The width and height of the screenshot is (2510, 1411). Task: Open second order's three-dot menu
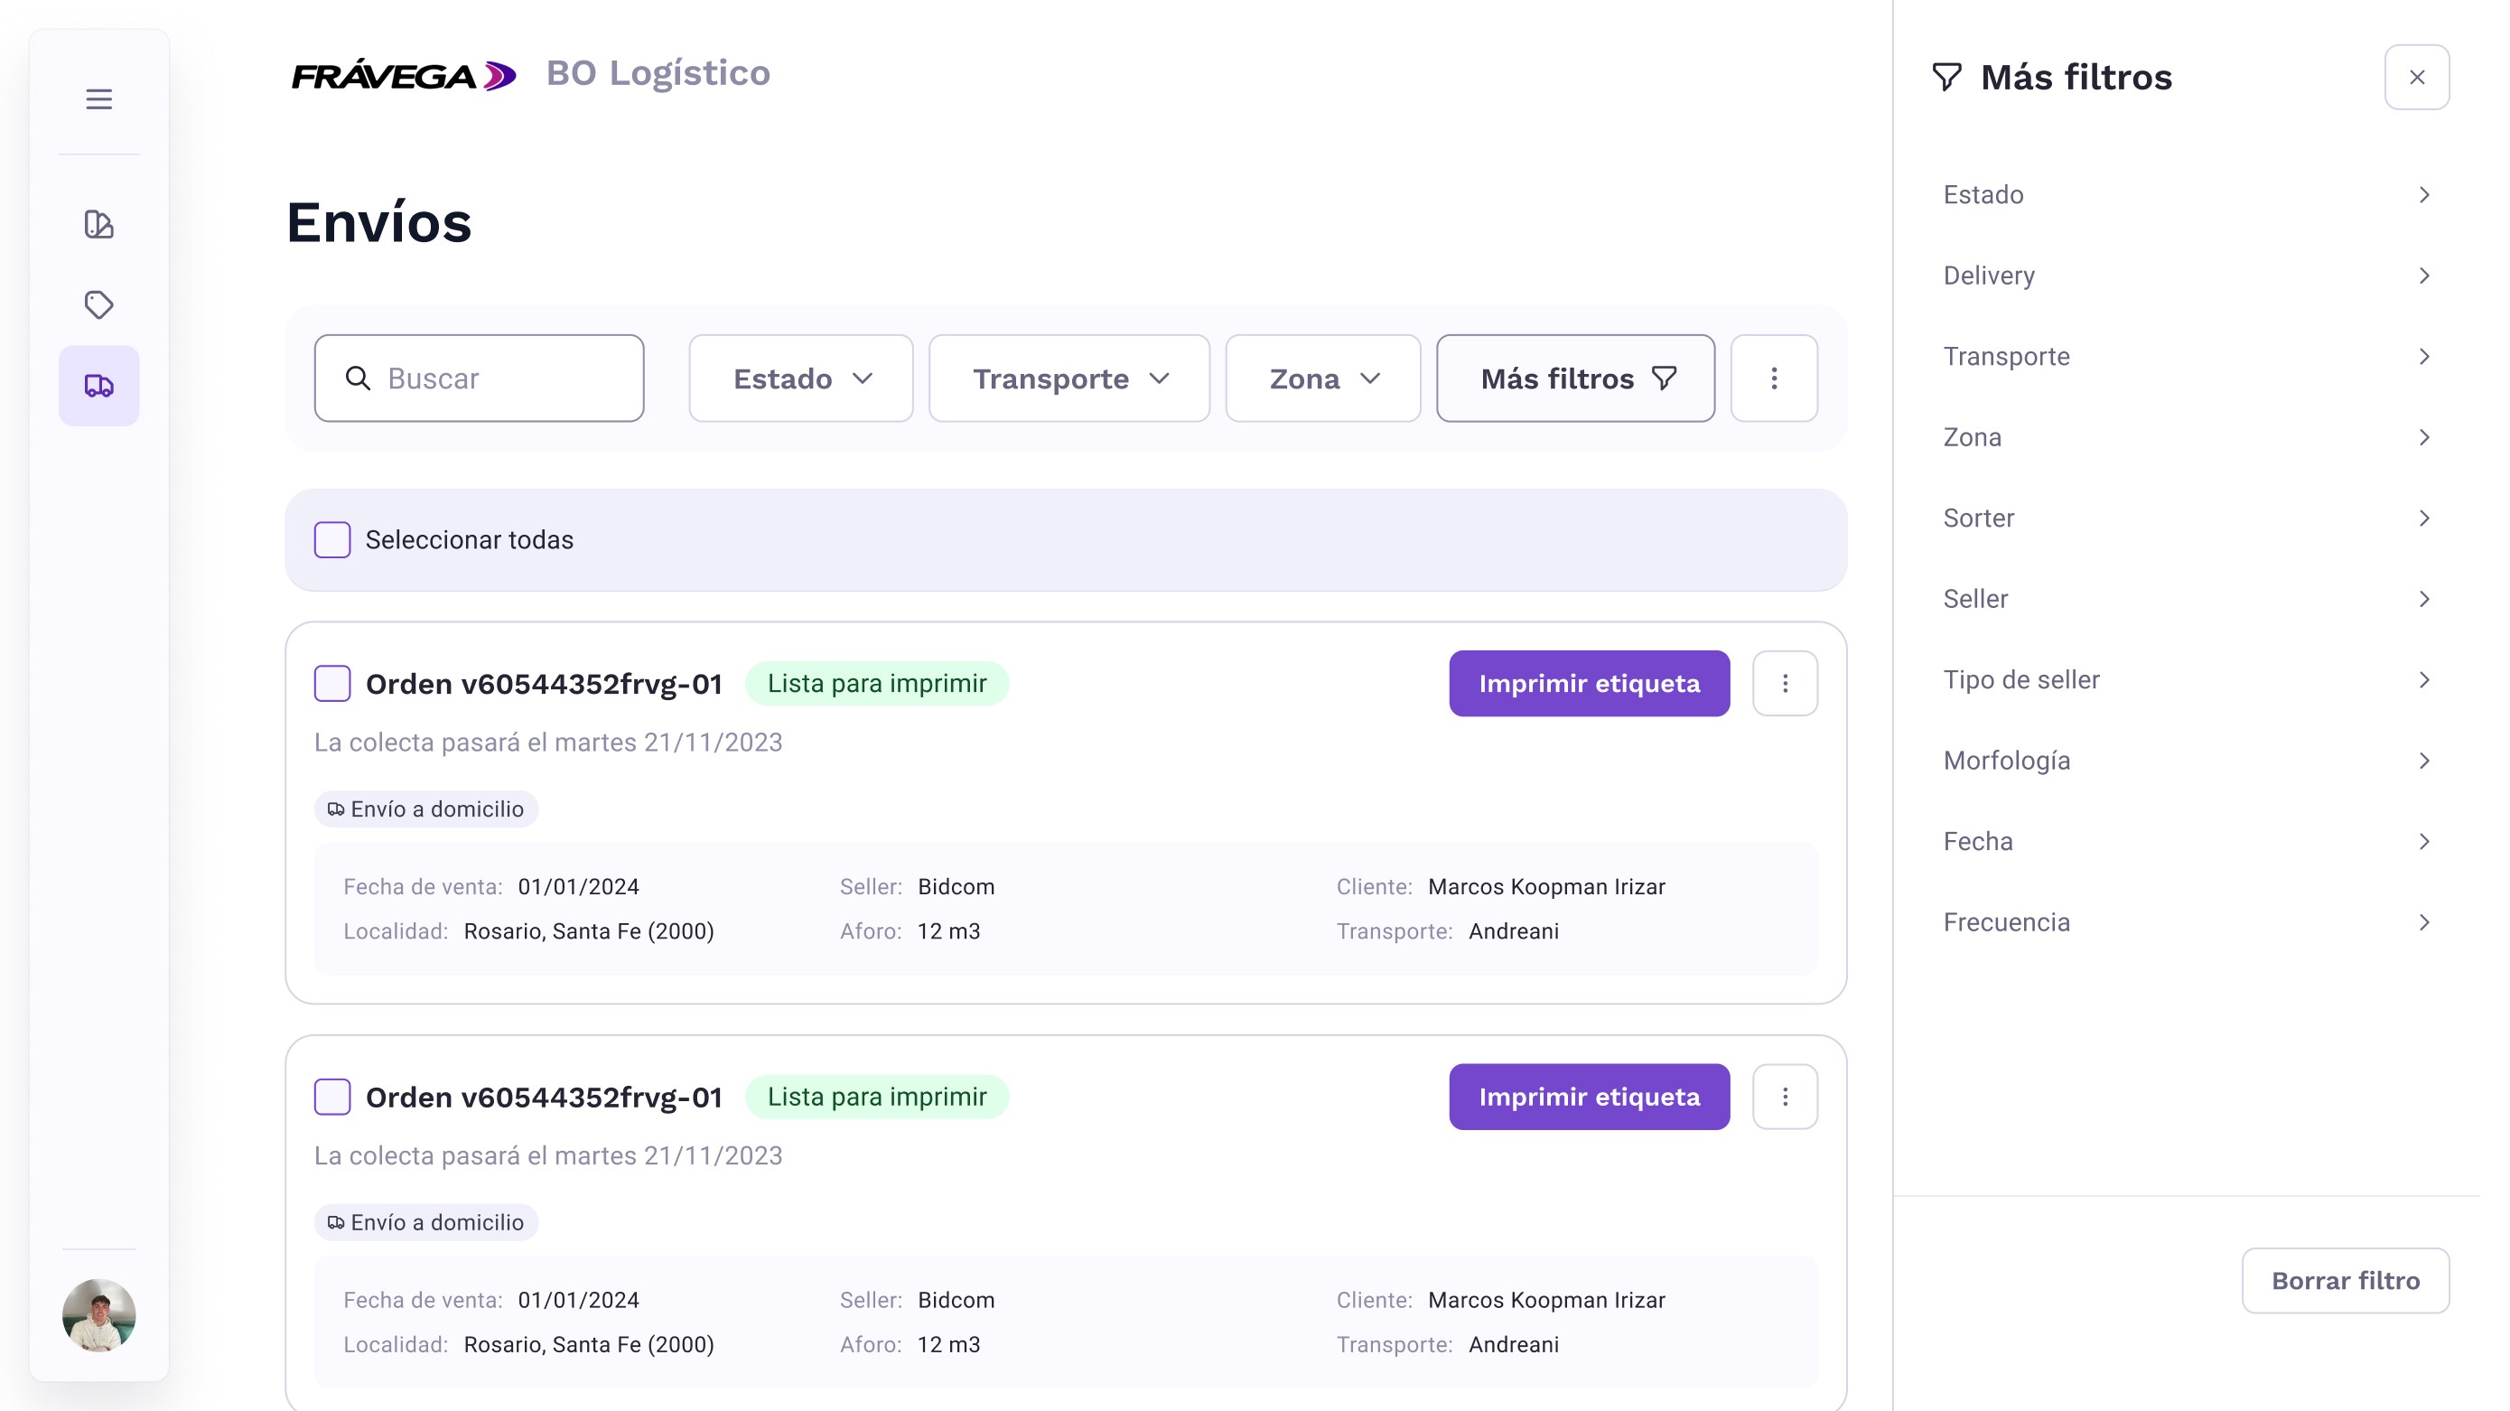click(1784, 1097)
